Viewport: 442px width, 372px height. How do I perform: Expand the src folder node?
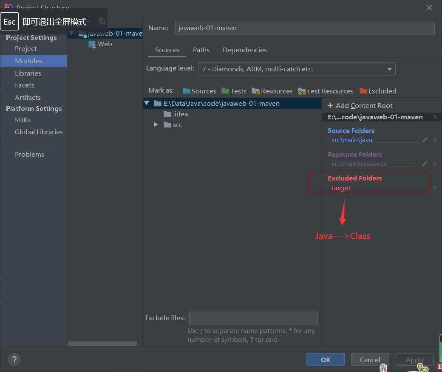click(x=156, y=124)
